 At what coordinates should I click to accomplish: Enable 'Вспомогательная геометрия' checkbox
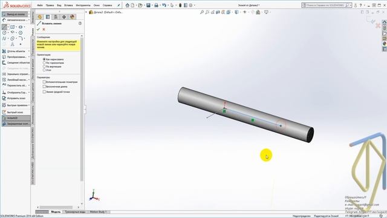pos(44,82)
